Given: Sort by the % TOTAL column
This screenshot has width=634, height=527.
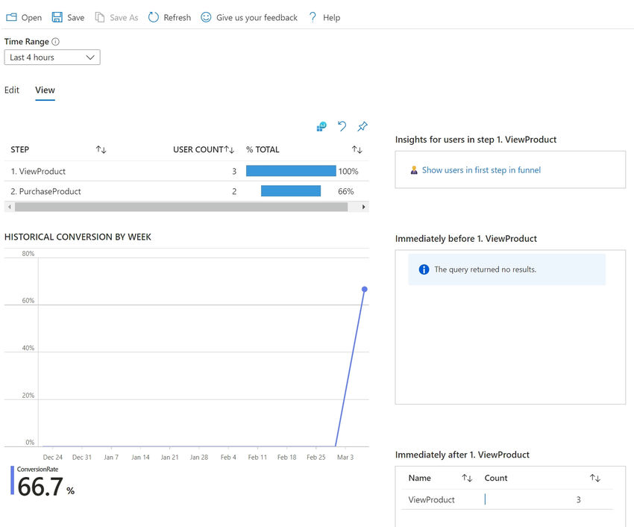Looking at the screenshot, I should (357, 150).
